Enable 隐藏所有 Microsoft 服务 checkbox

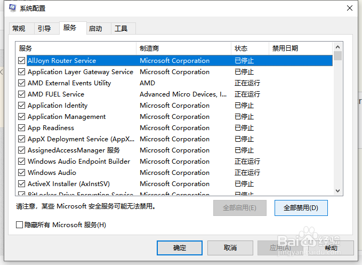pos(20,225)
